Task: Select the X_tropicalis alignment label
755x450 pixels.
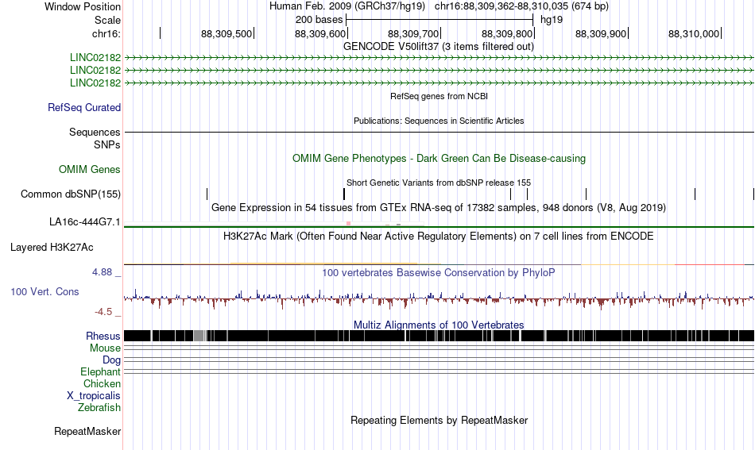Action: tap(94, 396)
